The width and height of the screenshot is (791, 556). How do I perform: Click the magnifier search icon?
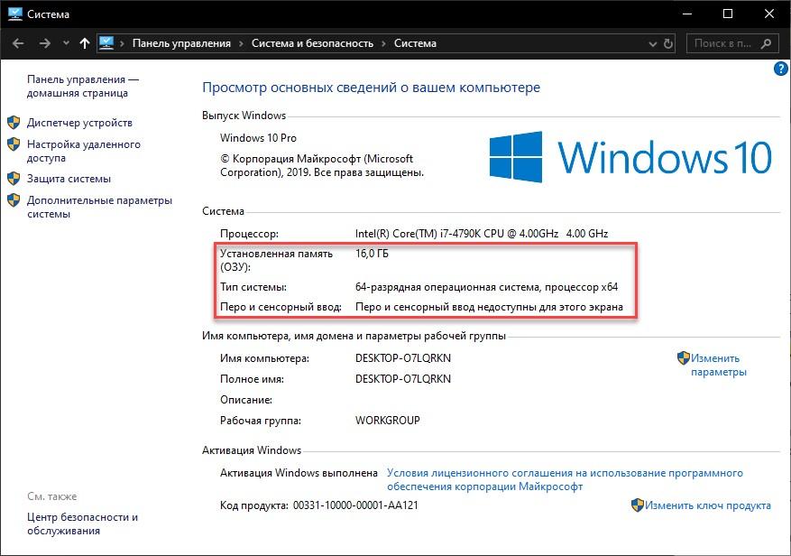pos(766,43)
